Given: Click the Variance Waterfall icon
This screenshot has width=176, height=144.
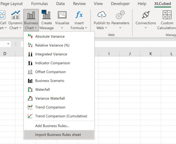Looking at the screenshot, I should pos(30,98).
